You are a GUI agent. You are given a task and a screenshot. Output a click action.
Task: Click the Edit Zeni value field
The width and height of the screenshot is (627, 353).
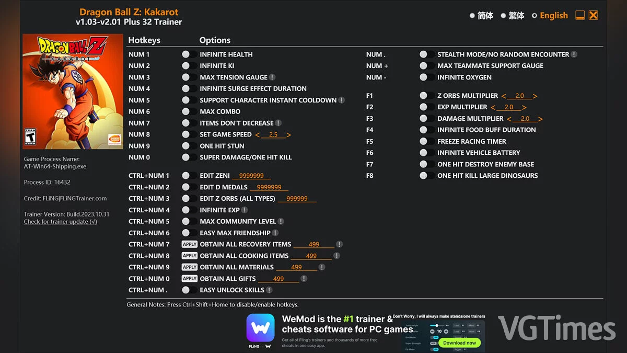point(251,176)
